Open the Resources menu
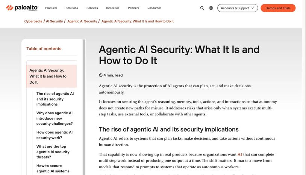Viewport: 306px width, 175px height. (155, 8)
